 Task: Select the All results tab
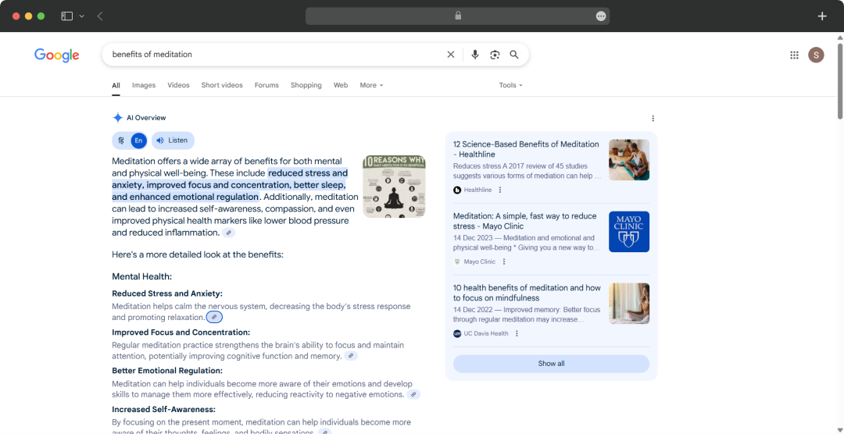pyautogui.click(x=116, y=86)
